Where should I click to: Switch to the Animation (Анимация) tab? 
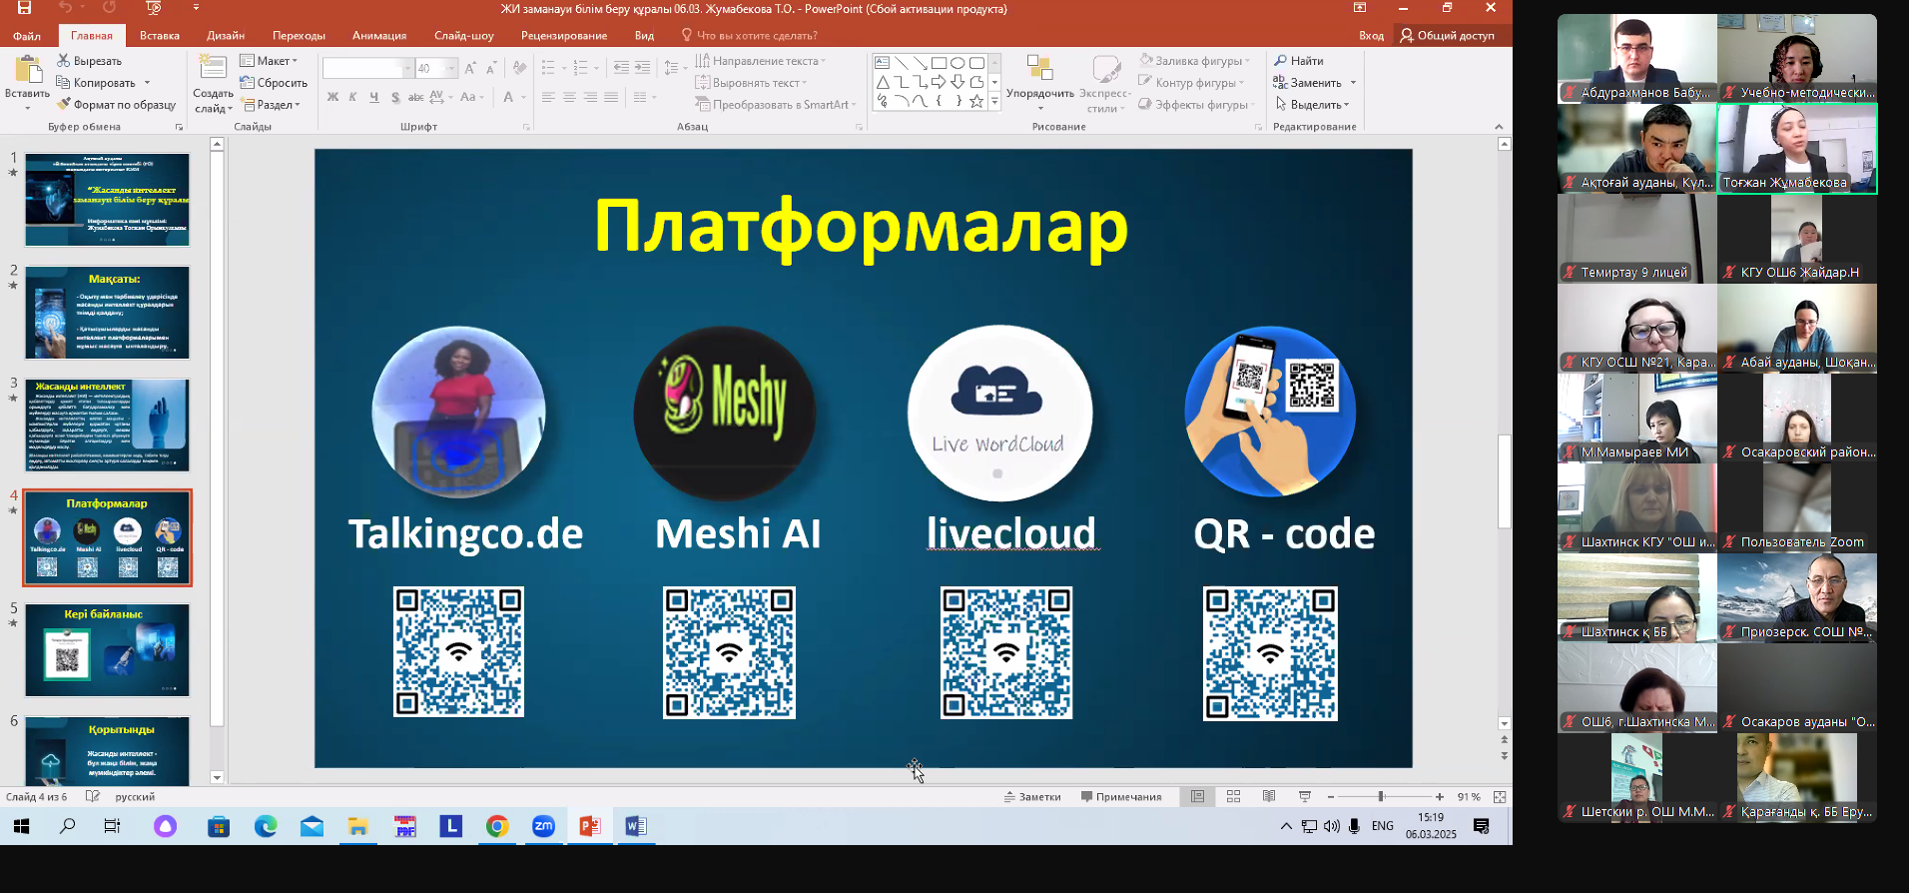pos(379,36)
